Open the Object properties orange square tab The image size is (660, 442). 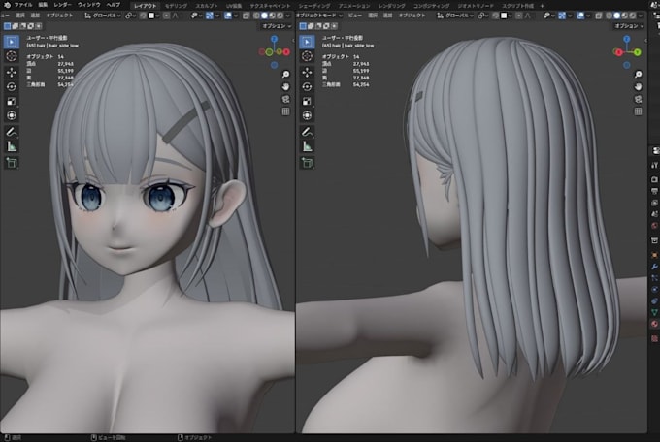click(x=654, y=255)
